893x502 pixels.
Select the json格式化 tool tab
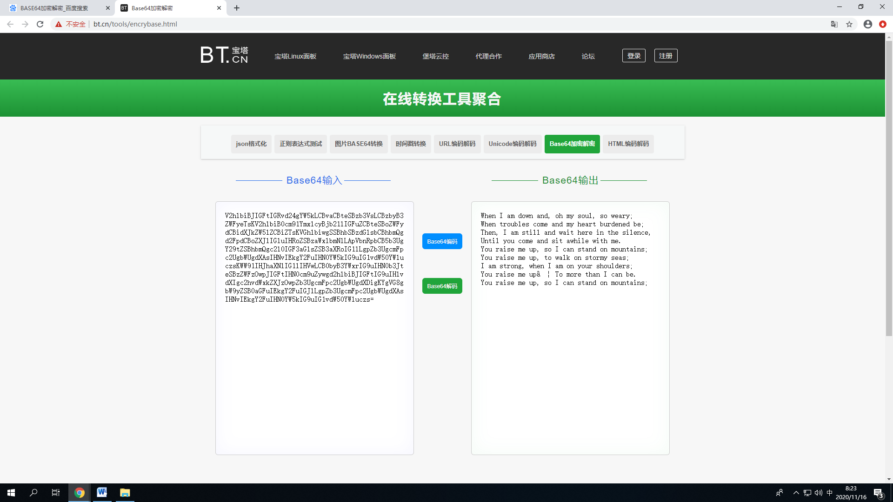click(x=251, y=144)
